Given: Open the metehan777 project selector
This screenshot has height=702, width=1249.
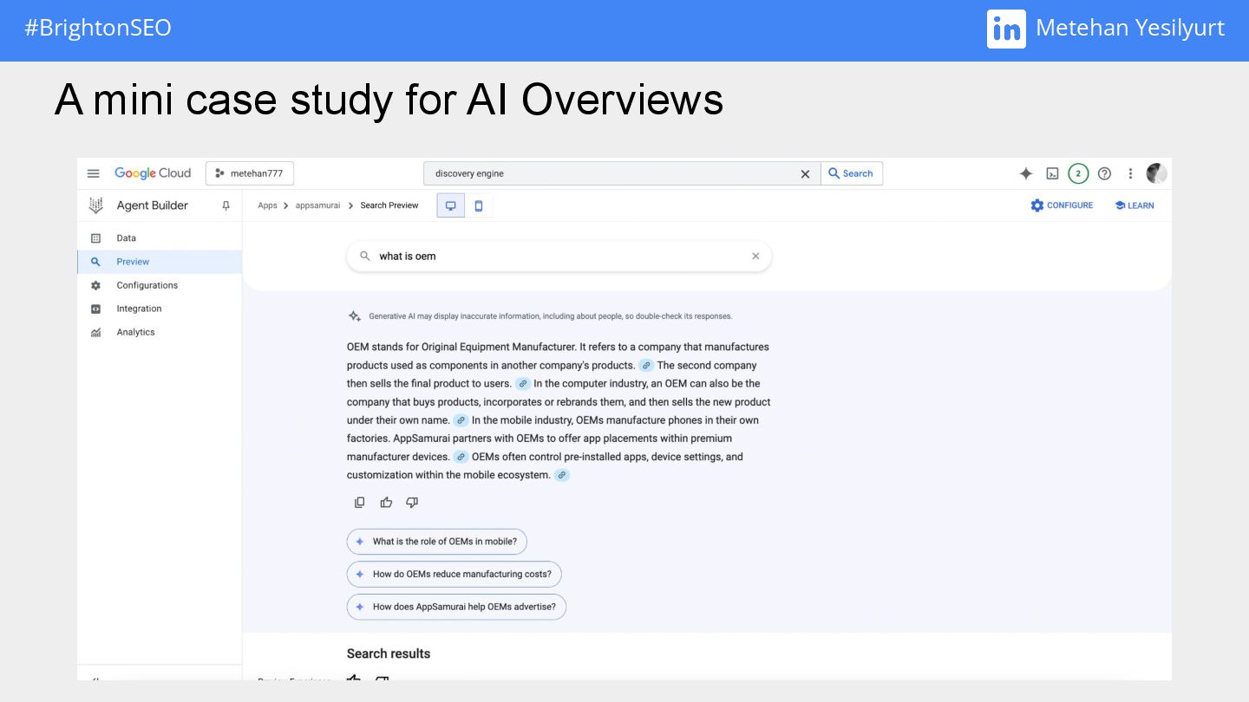Looking at the screenshot, I should 250,173.
